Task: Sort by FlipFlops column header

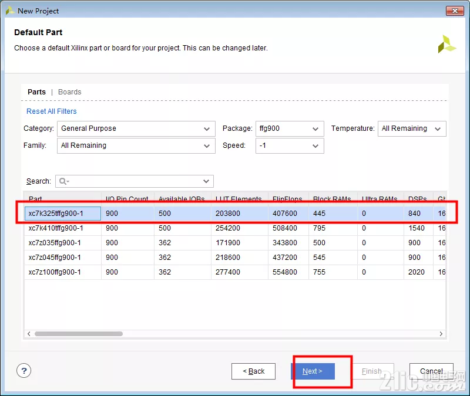Action: click(x=288, y=199)
